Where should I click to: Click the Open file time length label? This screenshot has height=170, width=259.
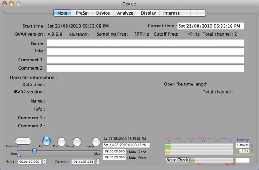tap(187, 84)
